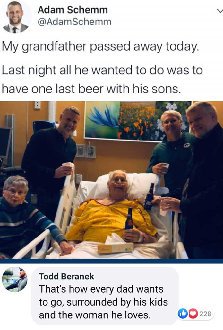Image resolution: width=223 pixels, height=330 pixels.
Task: Open the Adam Schemm display name link
Action: point(73,10)
